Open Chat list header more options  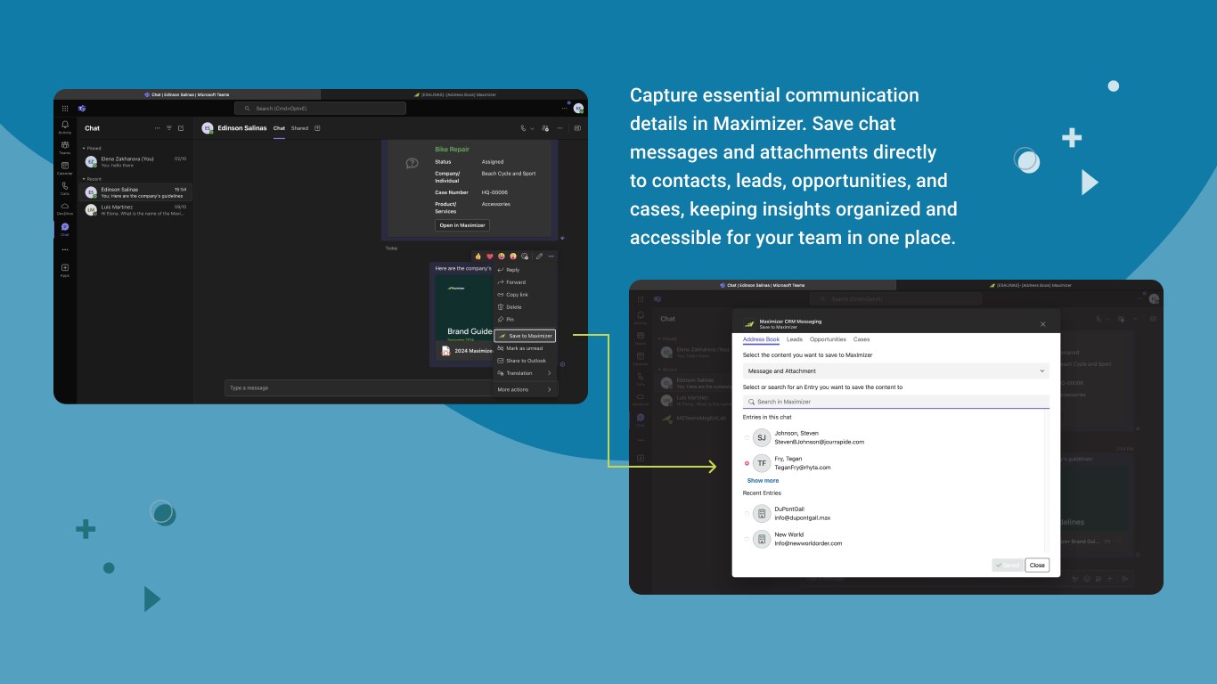(158, 128)
